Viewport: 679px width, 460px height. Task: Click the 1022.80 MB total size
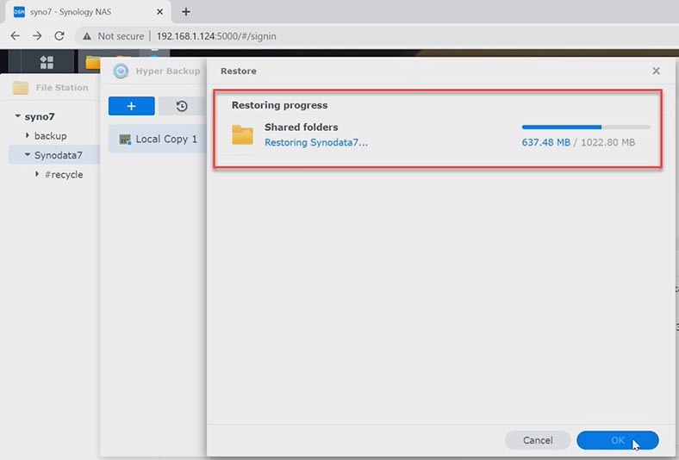click(x=607, y=142)
